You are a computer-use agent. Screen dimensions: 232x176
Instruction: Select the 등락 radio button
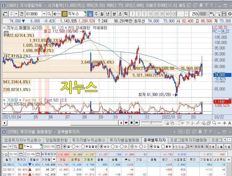[163, 146]
